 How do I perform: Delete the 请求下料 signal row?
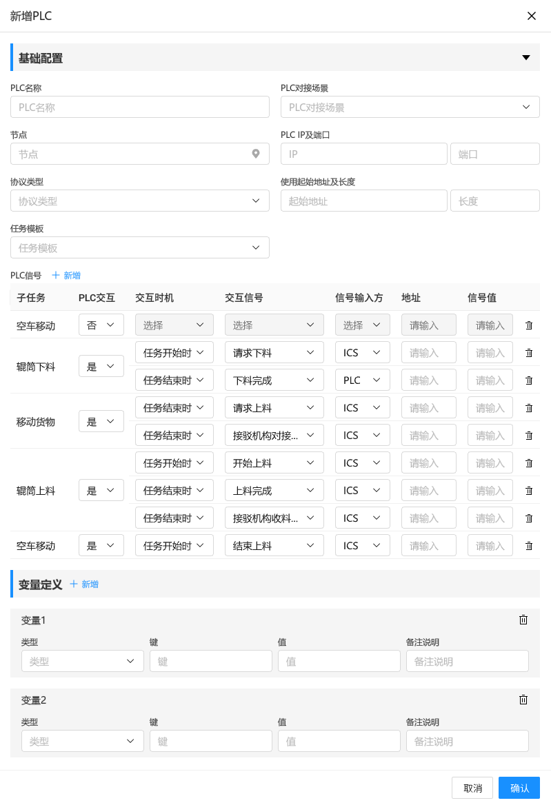[x=529, y=353]
